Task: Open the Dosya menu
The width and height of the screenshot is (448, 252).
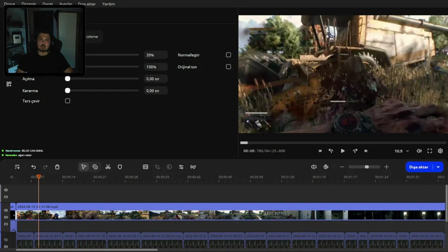Action: (x=9, y=4)
